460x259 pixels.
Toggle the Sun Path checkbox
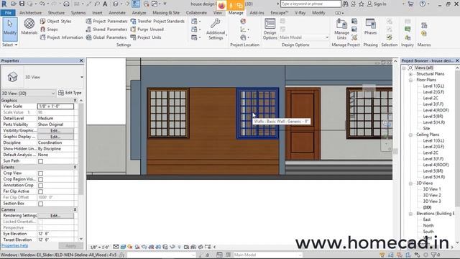tap(40, 161)
